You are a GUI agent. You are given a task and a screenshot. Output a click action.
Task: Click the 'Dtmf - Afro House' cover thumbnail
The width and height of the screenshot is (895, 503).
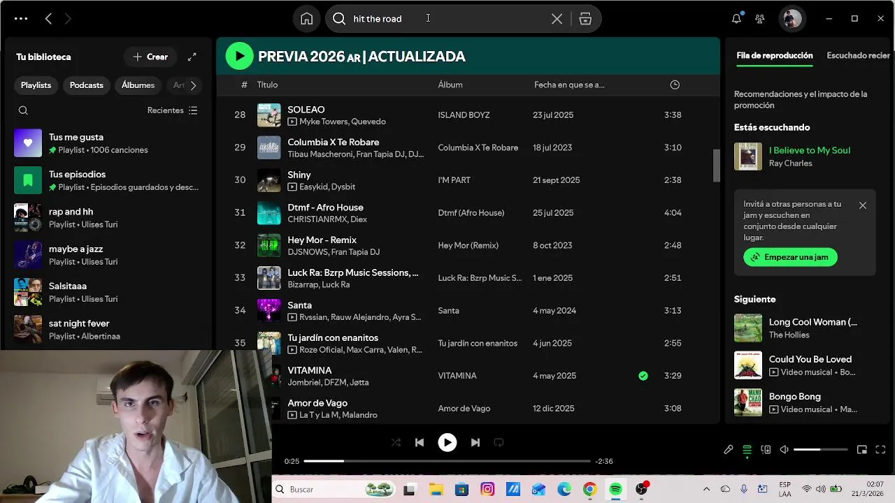[x=269, y=212]
